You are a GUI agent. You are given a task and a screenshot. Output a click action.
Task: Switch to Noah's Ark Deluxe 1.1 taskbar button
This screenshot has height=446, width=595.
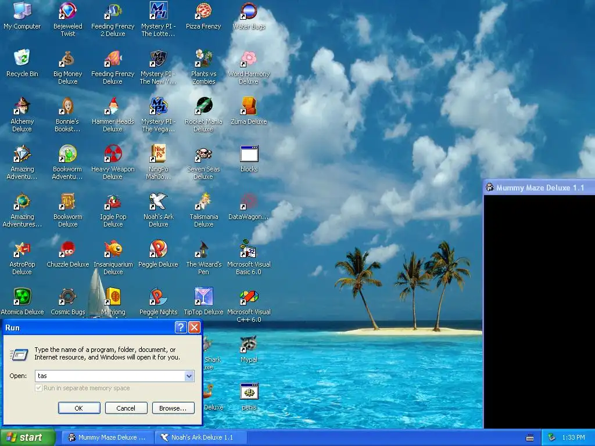[x=201, y=437]
